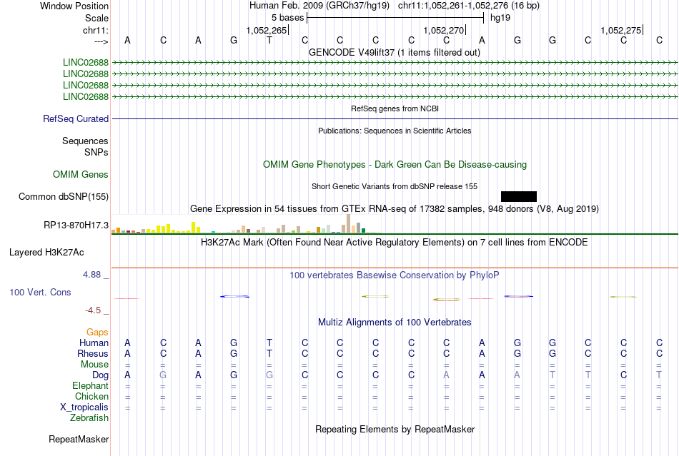679x456 pixels.
Task: Select the Rhesus alignment row label
Action: click(93, 353)
